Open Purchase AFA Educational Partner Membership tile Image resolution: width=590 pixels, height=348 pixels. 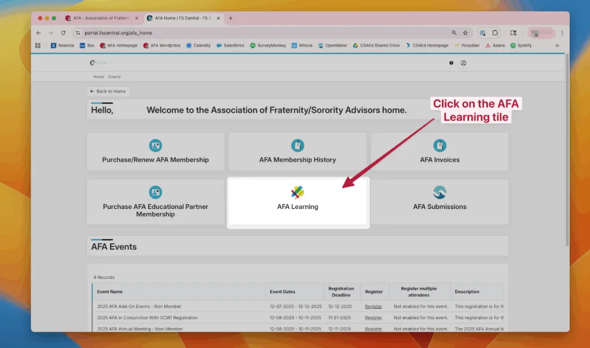156,202
